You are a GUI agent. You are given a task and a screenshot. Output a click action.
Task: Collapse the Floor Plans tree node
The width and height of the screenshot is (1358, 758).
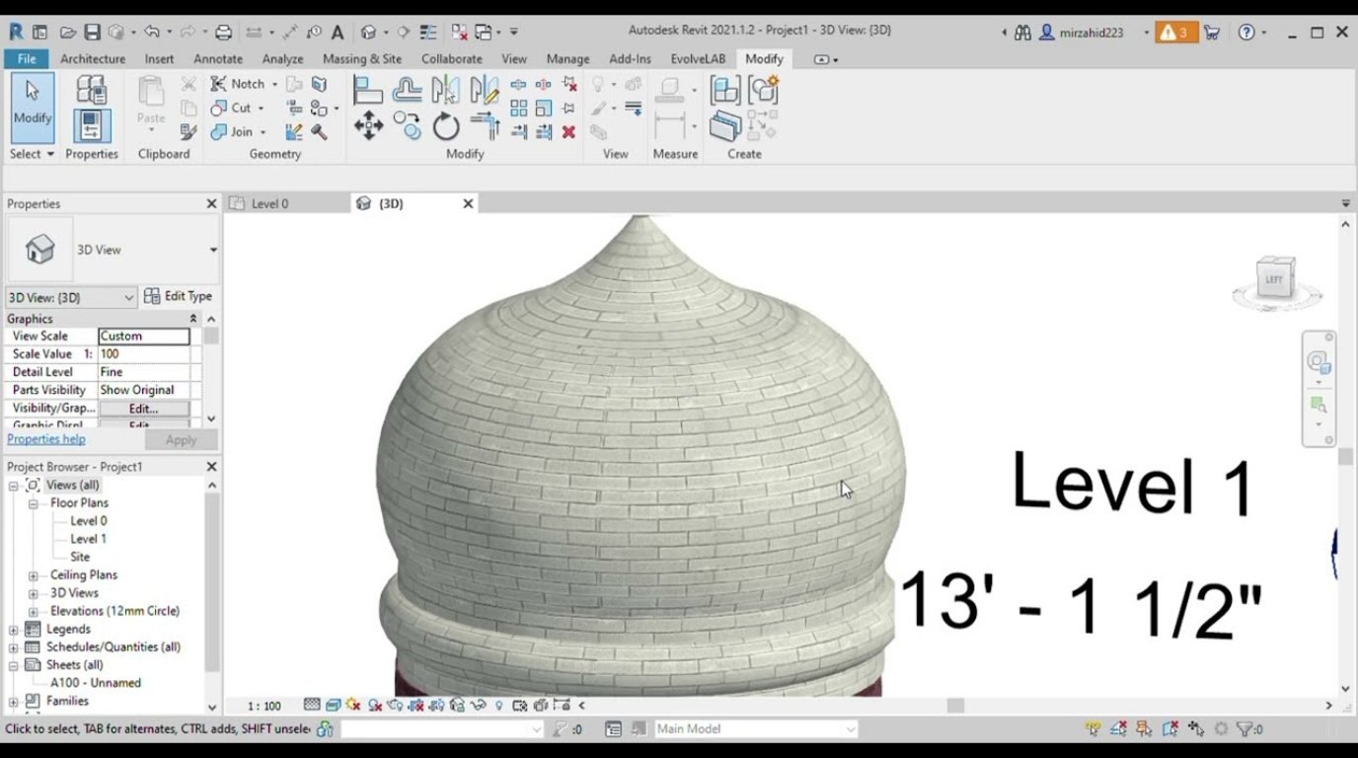point(33,503)
